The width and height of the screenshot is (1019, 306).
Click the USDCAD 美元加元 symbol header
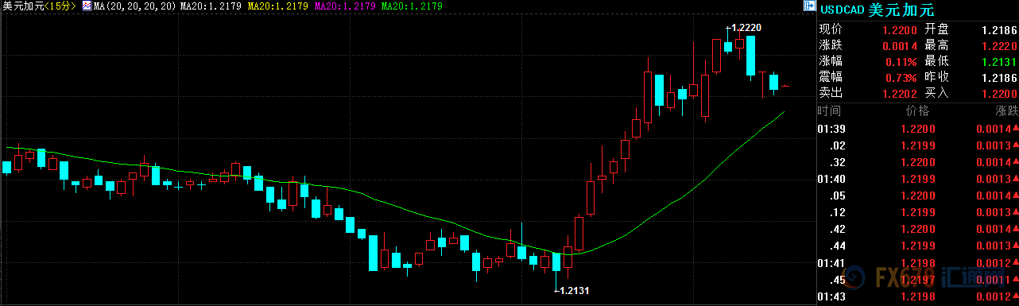pyautogui.click(x=877, y=10)
